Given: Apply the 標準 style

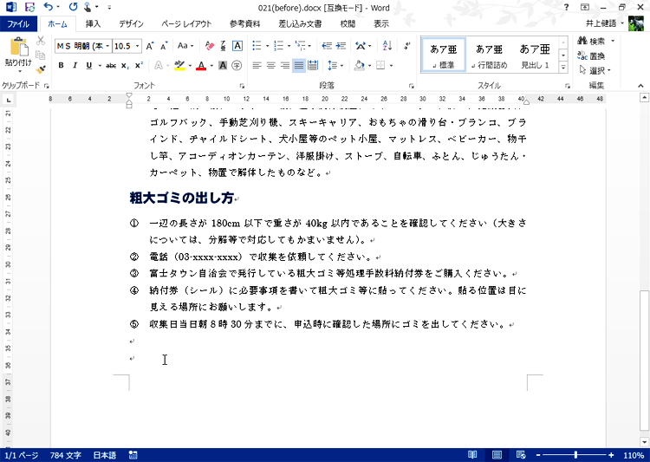Looking at the screenshot, I should (x=444, y=55).
